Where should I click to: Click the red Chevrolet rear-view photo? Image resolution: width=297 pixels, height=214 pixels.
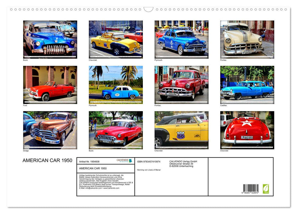[x=247, y=130]
